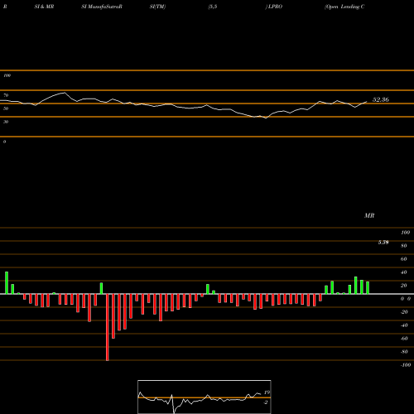Click the LPRO ticker text in the header

tap(274, 7)
